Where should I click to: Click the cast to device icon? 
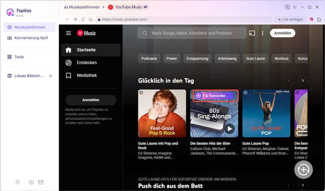point(252,33)
